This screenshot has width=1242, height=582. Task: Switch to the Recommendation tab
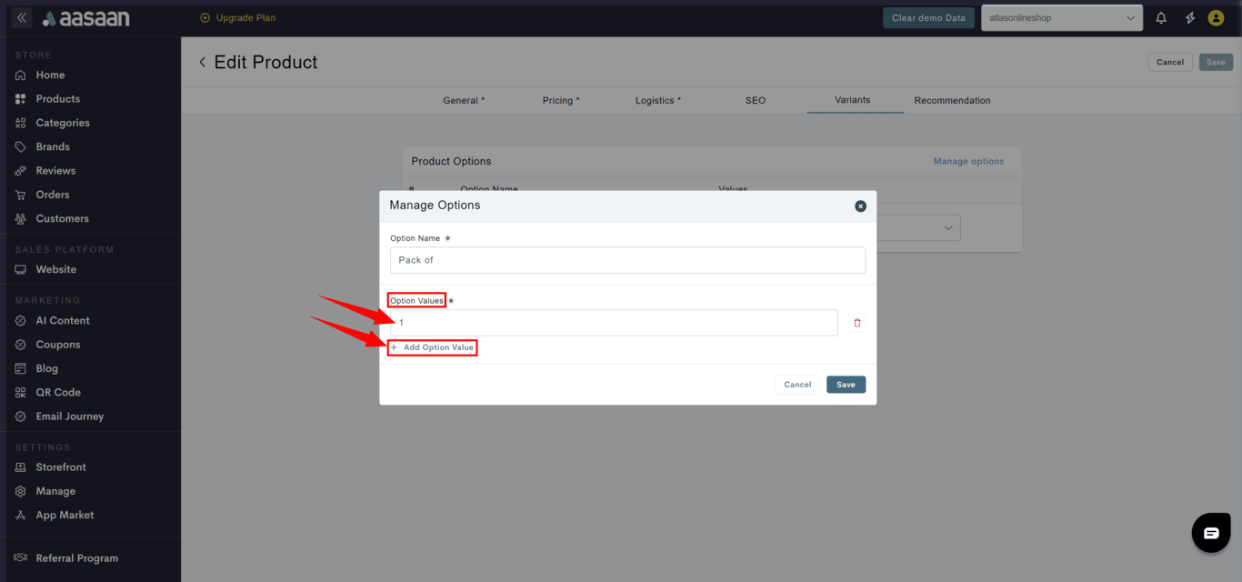coord(952,101)
